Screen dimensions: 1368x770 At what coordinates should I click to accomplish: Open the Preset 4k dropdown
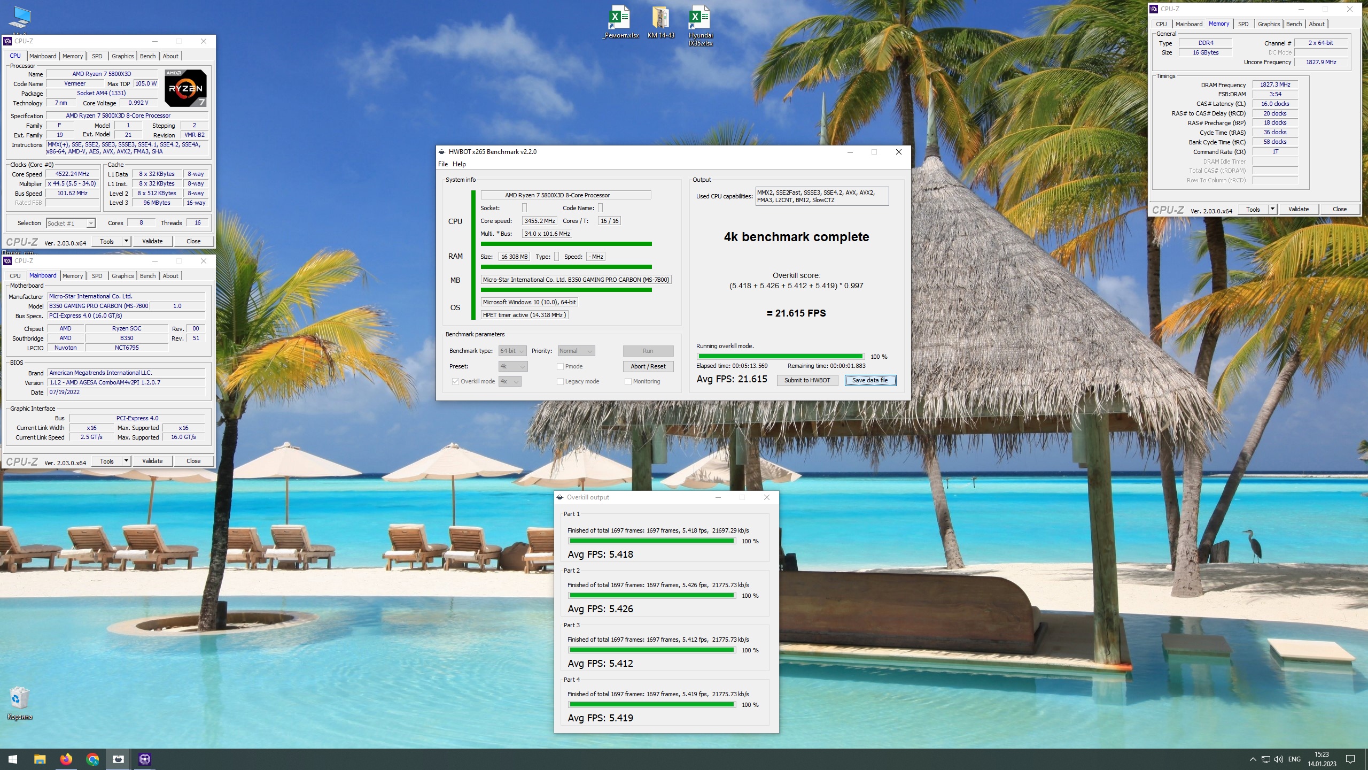coord(513,366)
